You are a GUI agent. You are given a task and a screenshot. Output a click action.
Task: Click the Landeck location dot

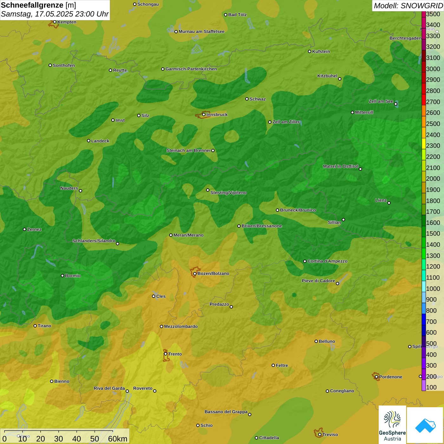coord(88,141)
